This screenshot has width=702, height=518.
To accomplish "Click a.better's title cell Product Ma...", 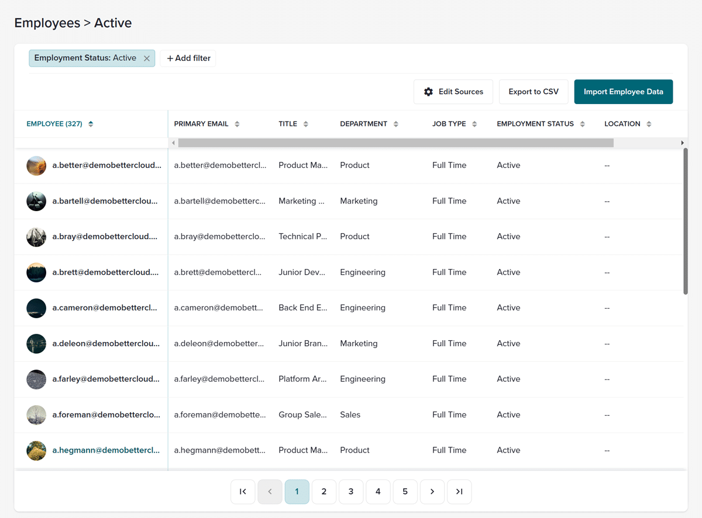I will (x=303, y=165).
